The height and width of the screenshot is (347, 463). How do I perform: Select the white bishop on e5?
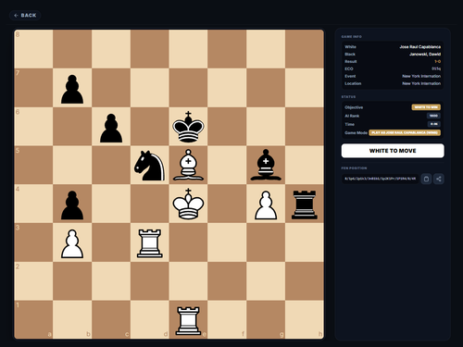pos(188,165)
